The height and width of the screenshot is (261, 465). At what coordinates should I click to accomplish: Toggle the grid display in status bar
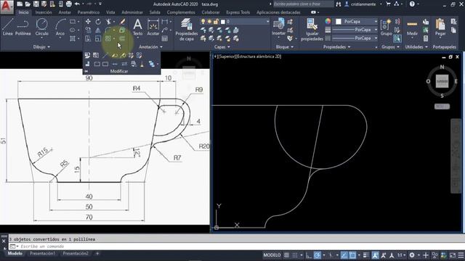coord(286,255)
